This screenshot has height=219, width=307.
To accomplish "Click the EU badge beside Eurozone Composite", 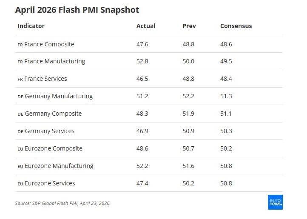I will [20, 149].
